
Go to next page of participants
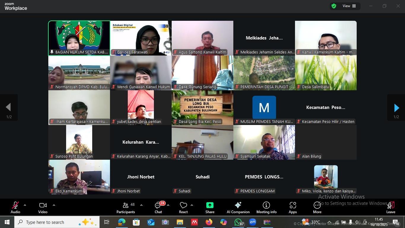coord(396,108)
